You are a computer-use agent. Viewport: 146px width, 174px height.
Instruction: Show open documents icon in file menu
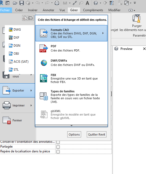[31, 18]
